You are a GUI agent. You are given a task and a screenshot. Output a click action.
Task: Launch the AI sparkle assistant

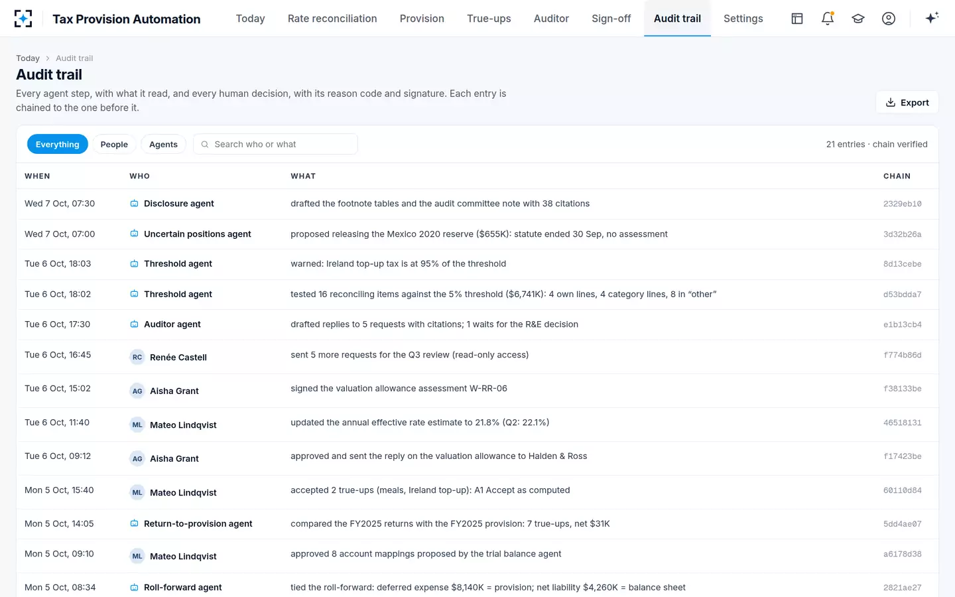(x=932, y=19)
